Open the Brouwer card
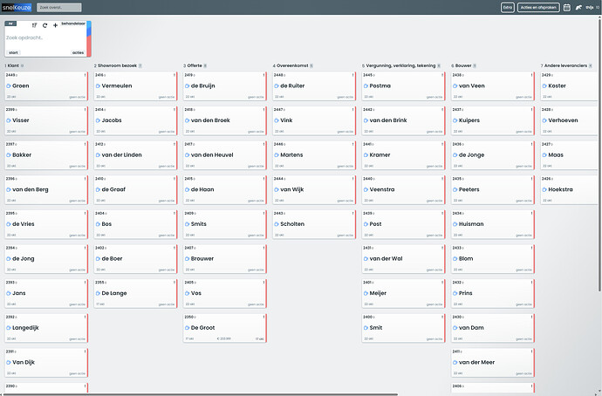The width and height of the screenshot is (602, 396). click(x=225, y=259)
